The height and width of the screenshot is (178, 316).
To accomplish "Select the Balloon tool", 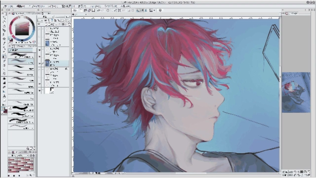I will pos(4,100).
